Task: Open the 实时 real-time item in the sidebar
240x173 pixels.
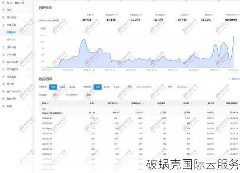Action: [10, 10]
